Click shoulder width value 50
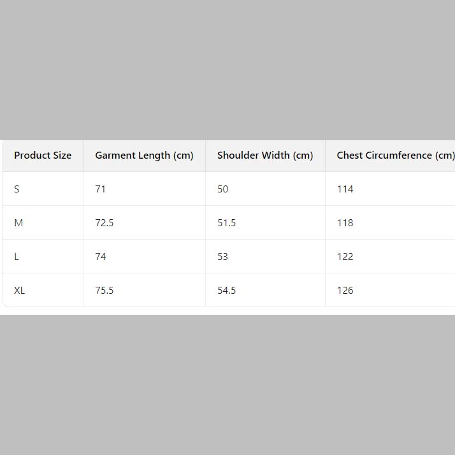This screenshot has width=455, height=455. (223, 189)
